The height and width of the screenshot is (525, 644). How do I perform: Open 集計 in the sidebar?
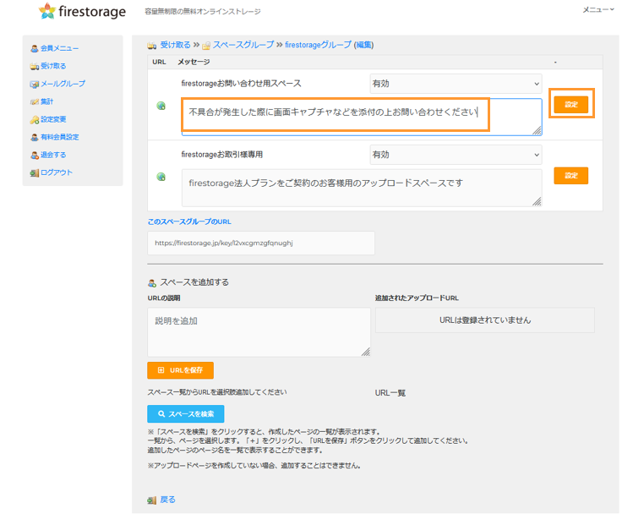pos(46,101)
